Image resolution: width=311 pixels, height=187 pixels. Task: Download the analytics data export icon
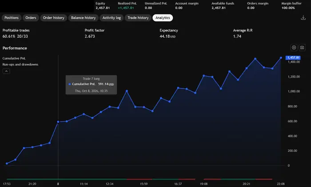pyautogui.click(x=303, y=18)
